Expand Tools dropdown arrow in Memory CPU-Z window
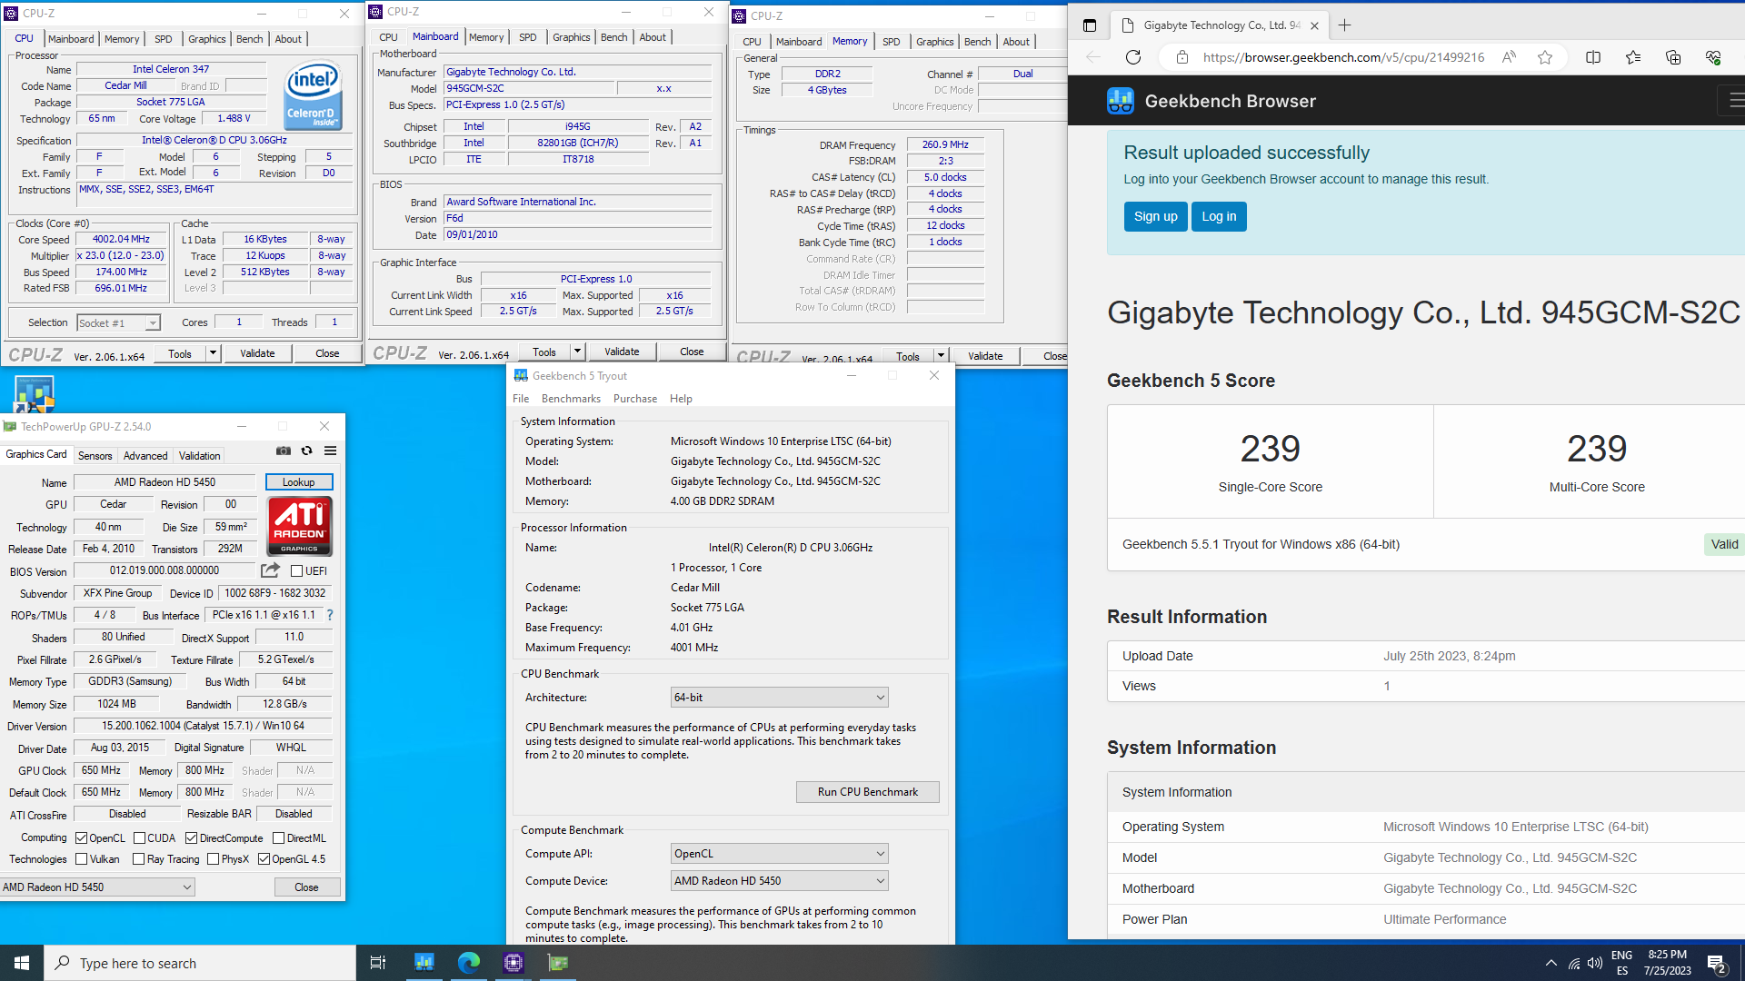Screen dimensions: 1745x981 941,356
